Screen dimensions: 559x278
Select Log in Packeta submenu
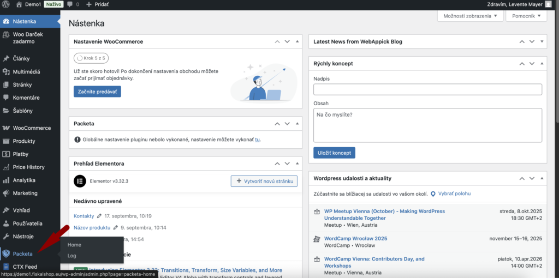[x=72, y=256]
